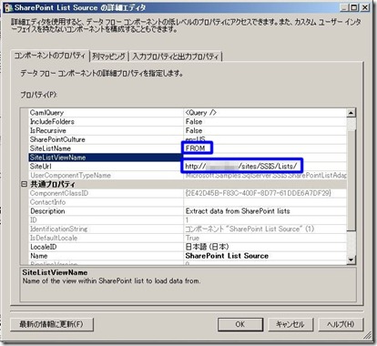This screenshot has height=346, width=377.
Task: Select the Name property name
Action: point(38,256)
